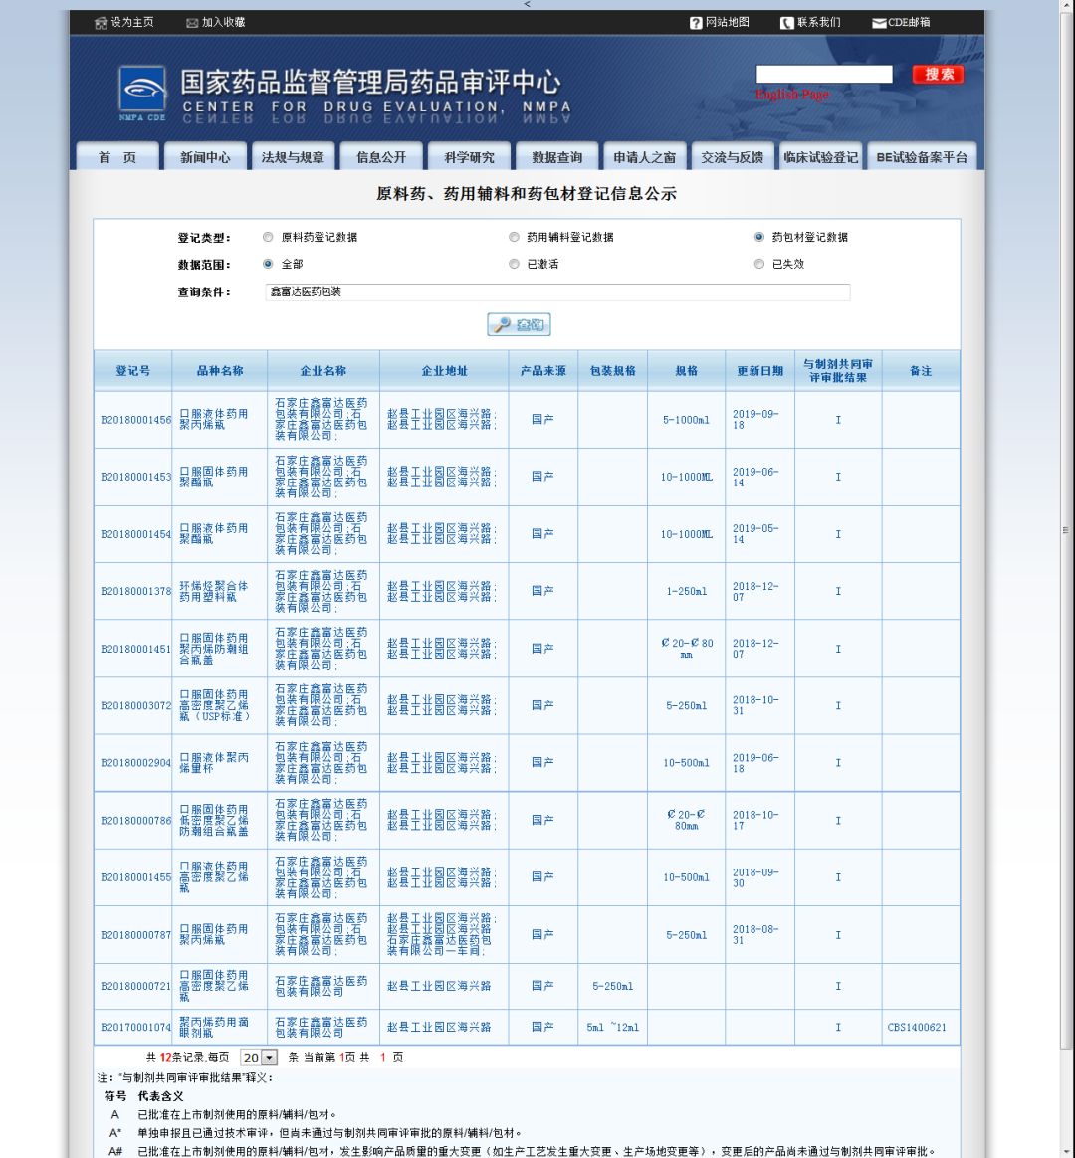Click the CDE邮箱 mail icon

[879, 23]
